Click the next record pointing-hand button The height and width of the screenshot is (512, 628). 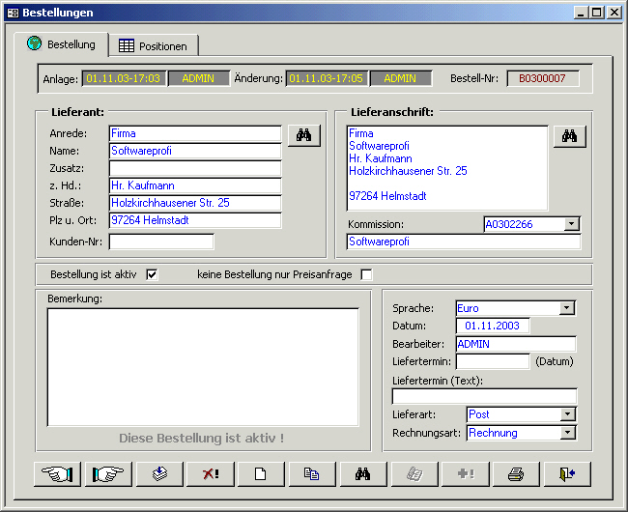109,474
